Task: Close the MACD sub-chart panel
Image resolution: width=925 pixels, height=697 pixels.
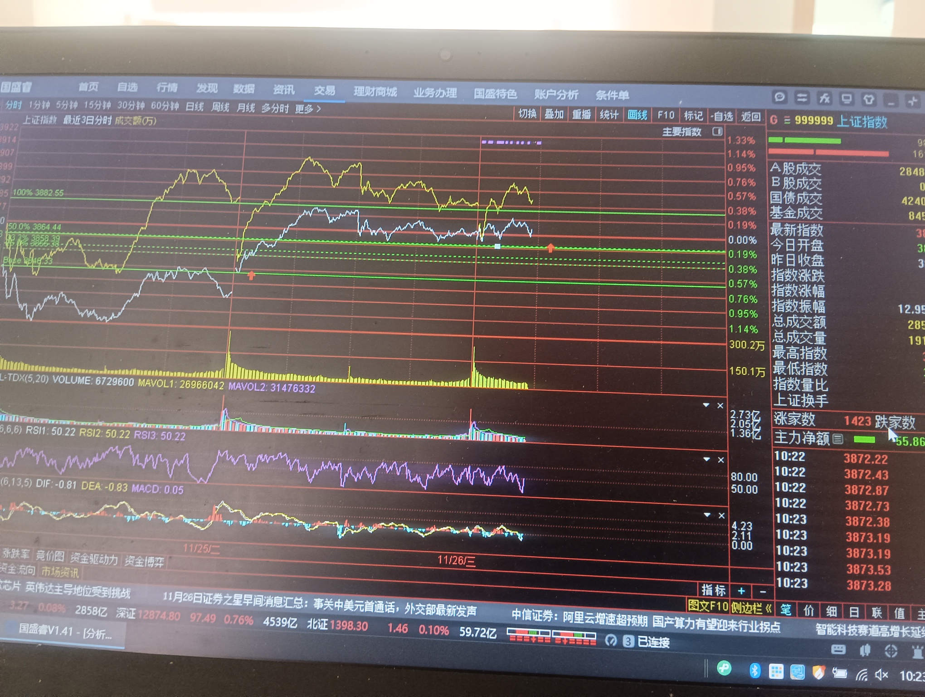Action: tap(721, 515)
